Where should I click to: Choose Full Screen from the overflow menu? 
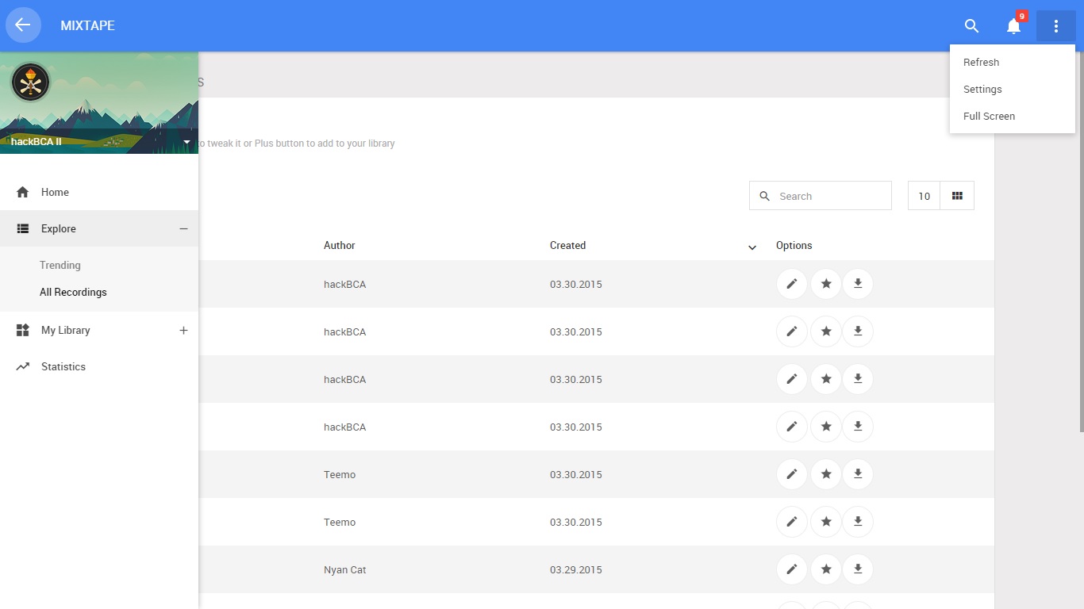click(x=1013, y=117)
